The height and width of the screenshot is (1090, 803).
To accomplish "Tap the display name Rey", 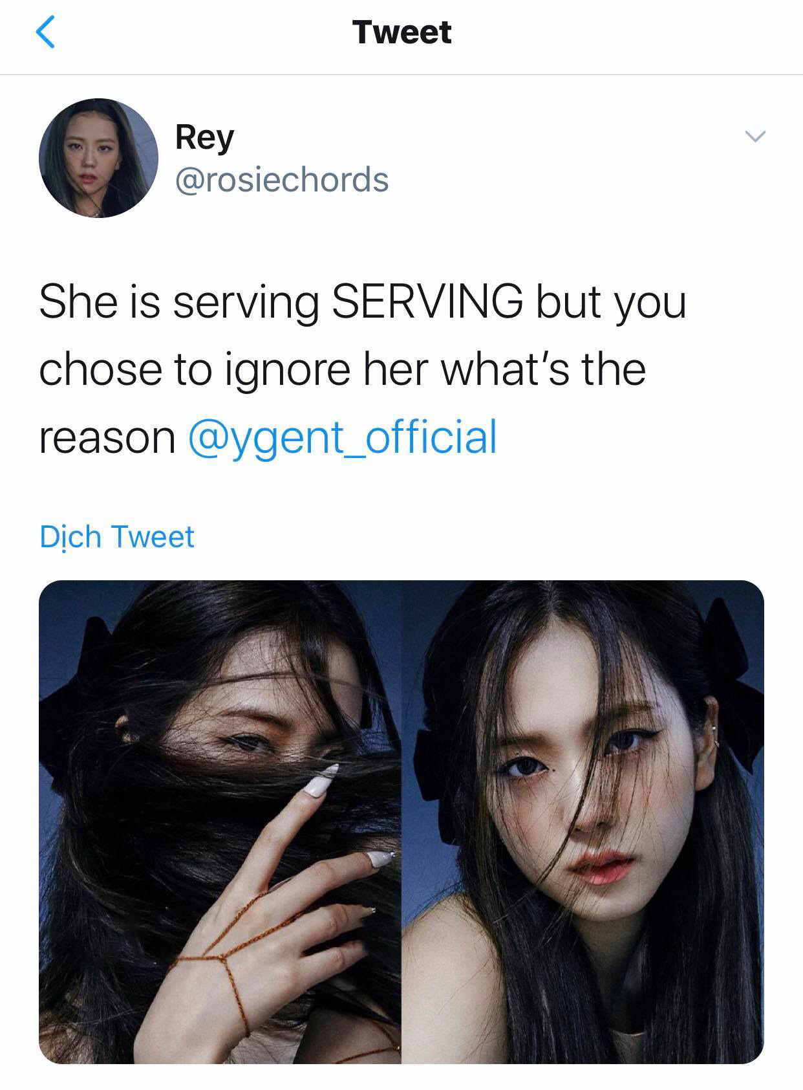I will click(204, 138).
